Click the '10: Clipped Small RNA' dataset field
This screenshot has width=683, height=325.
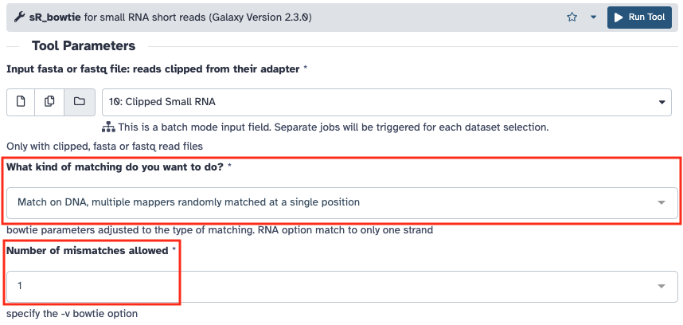tap(374, 102)
